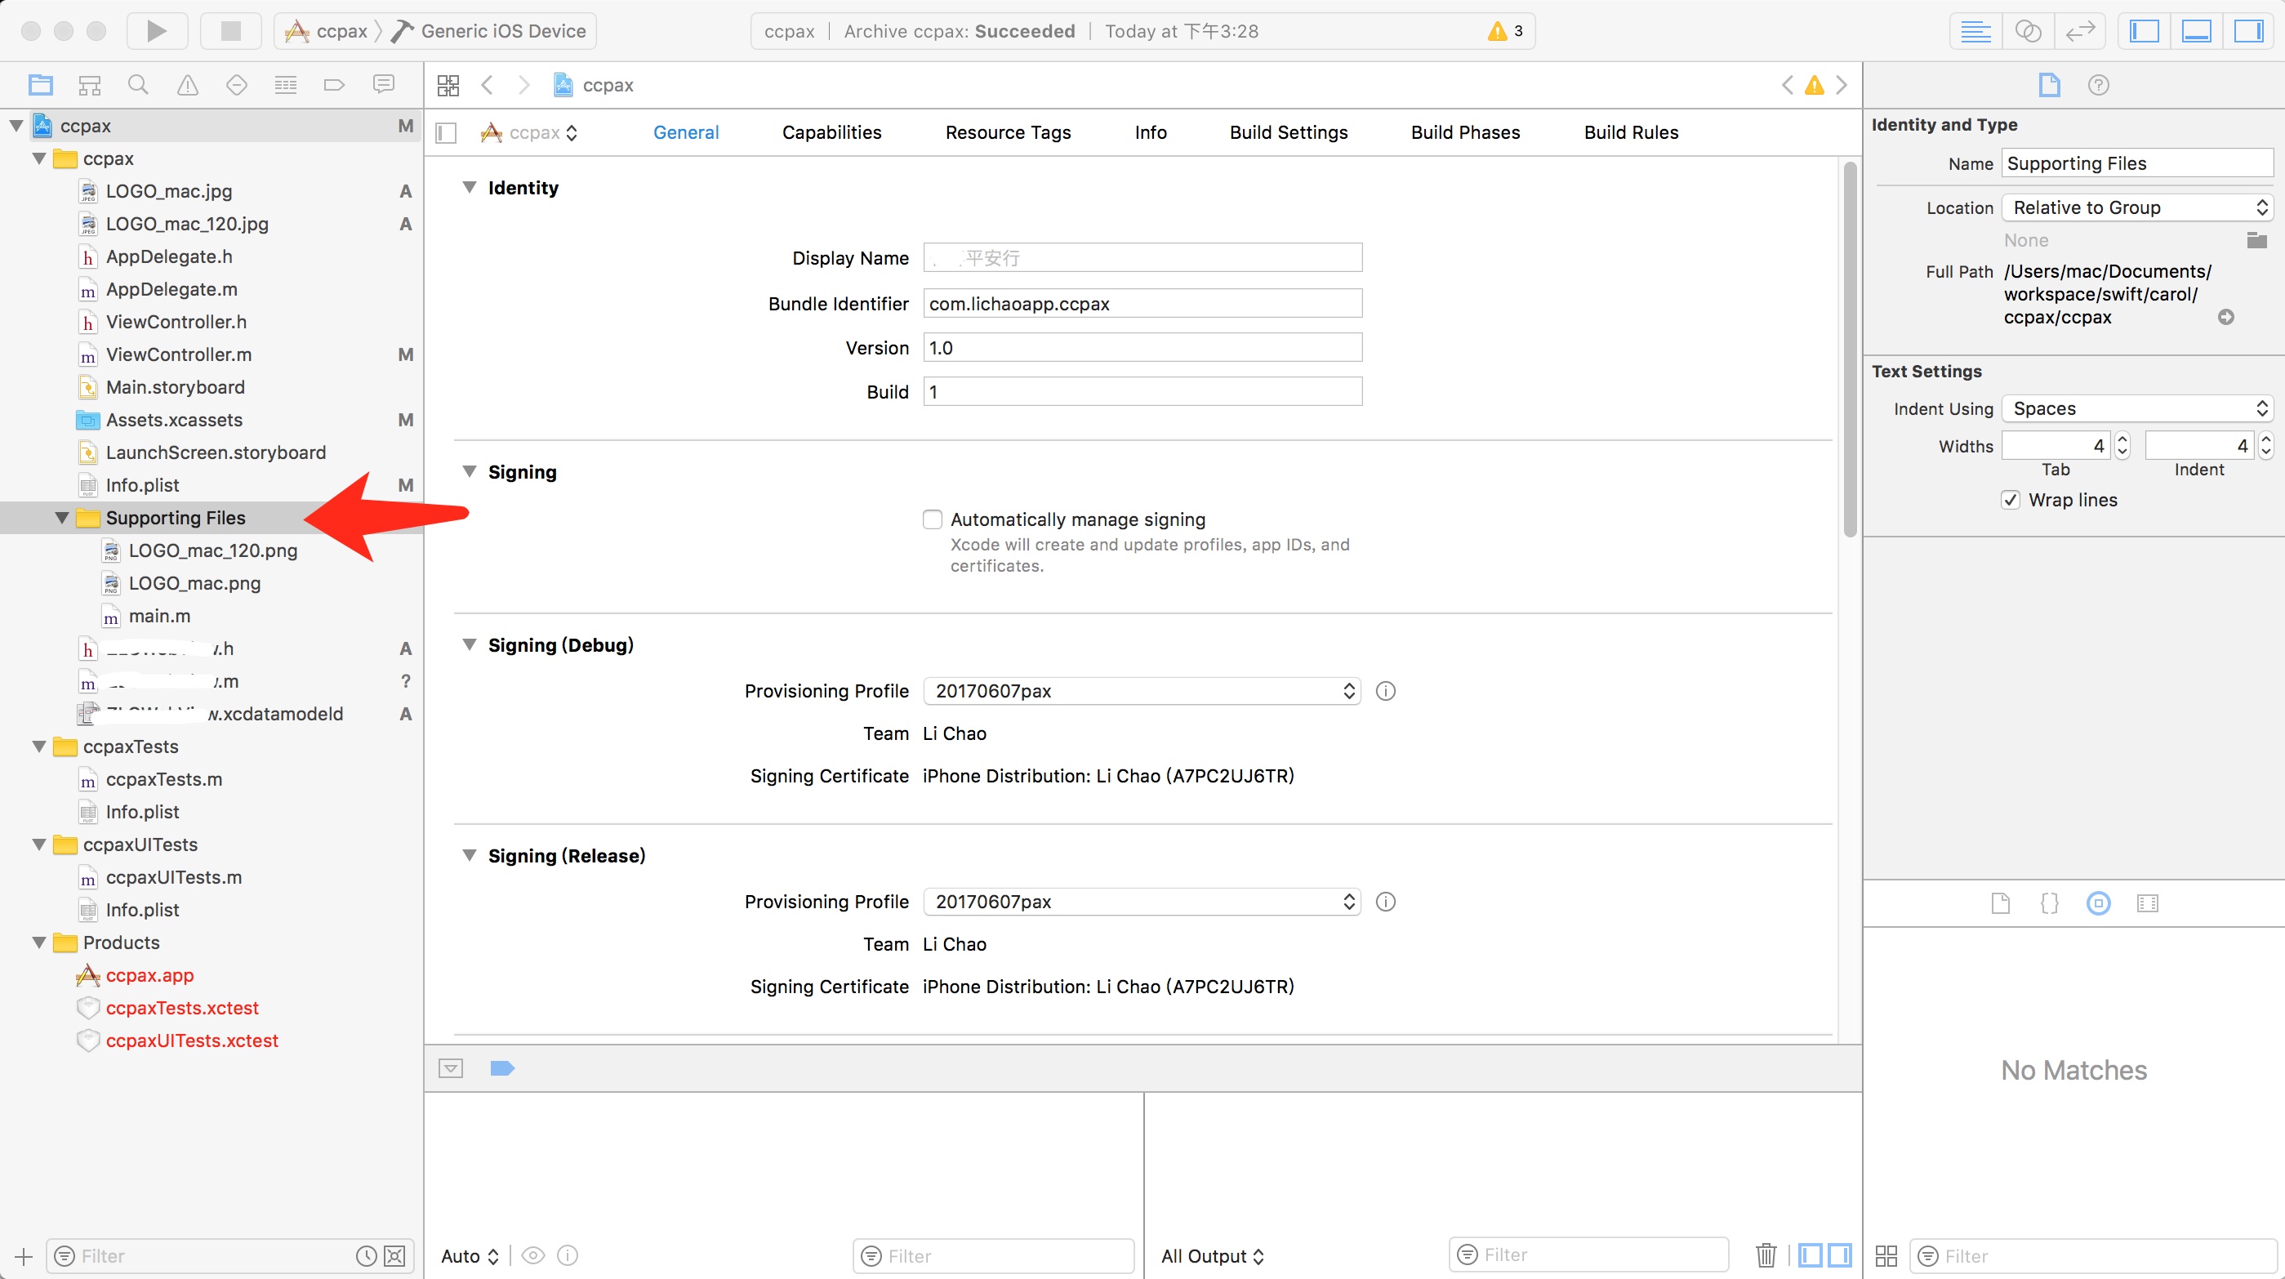Switch to the Build Phases tab
Image resolution: width=2285 pixels, height=1279 pixels.
(1465, 133)
